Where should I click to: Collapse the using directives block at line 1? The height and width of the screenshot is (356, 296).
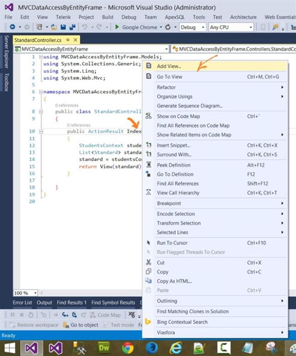[x=41, y=57]
